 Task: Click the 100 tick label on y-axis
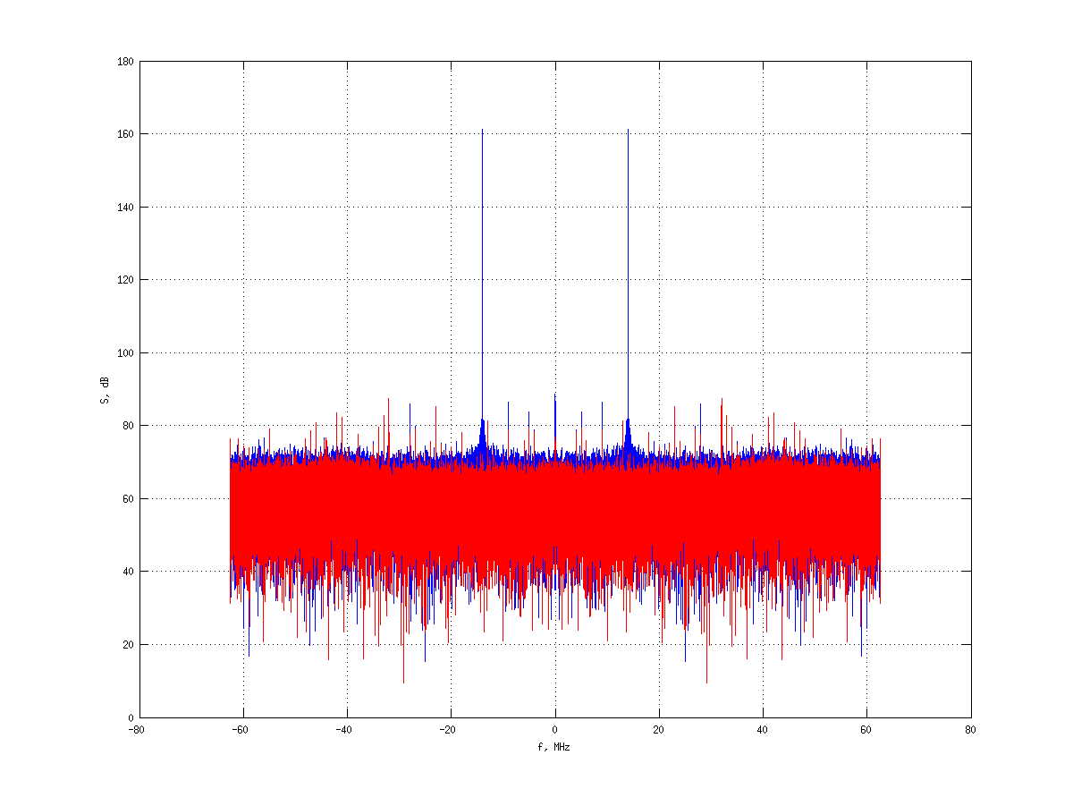125,353
